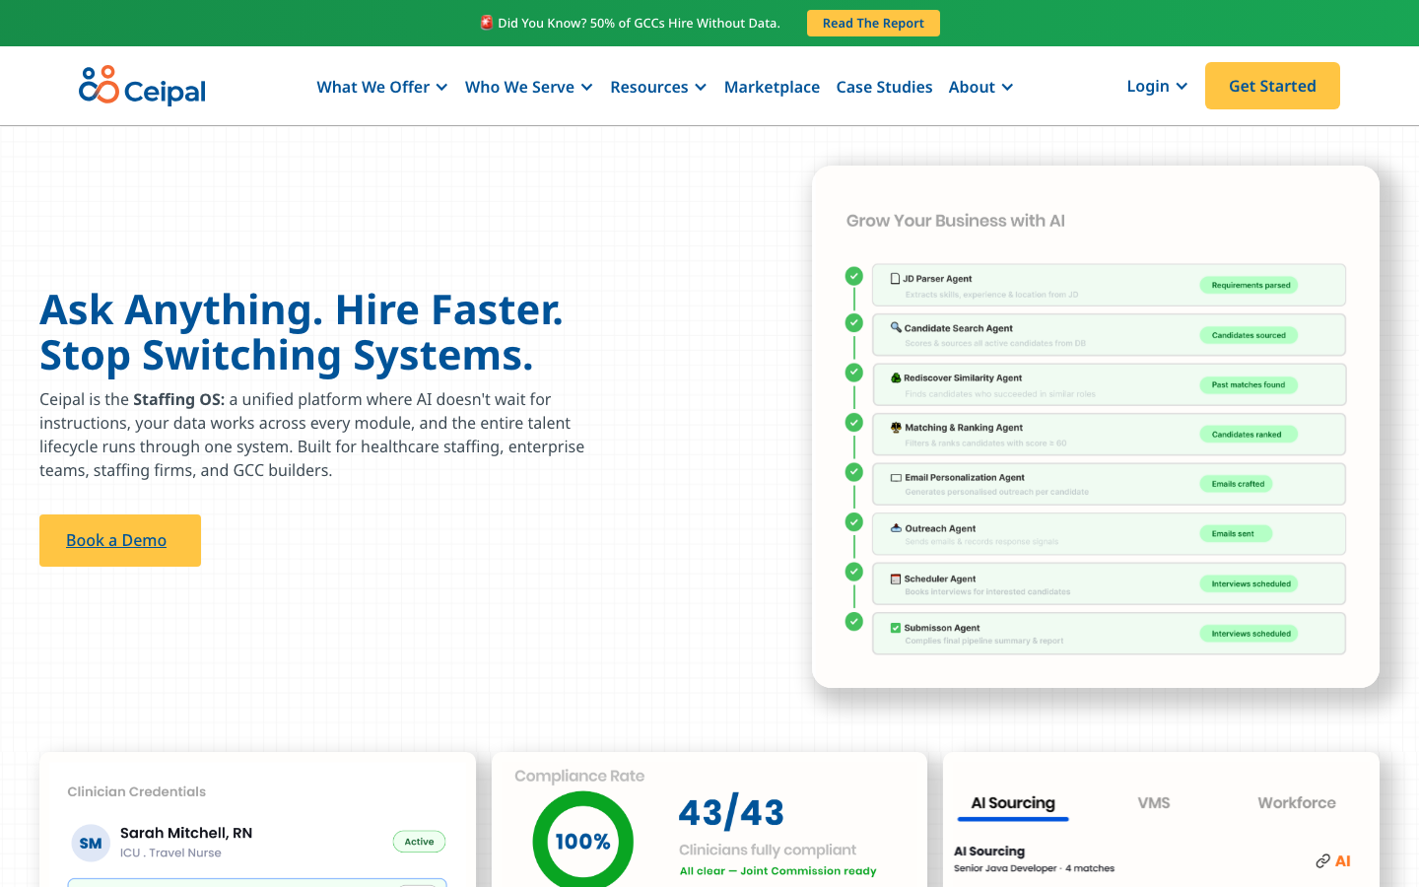Screen dimensions: 1419x887
Task: Open the About dropdown
Action: [981, 87]
